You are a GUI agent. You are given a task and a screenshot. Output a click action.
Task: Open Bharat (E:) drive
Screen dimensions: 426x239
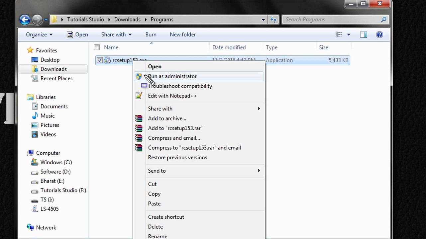[52, 181]
